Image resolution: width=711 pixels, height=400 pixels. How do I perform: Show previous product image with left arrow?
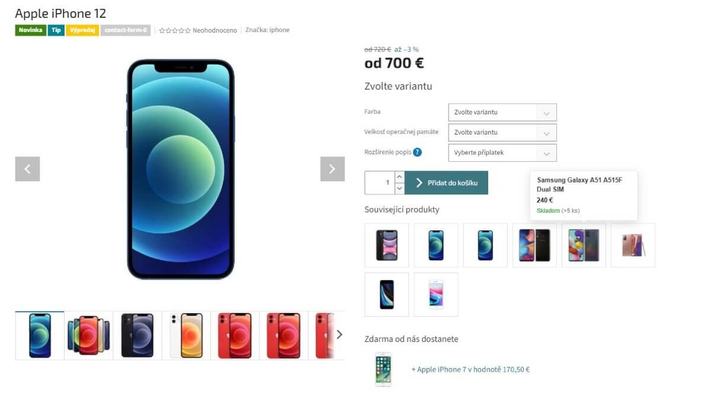point(27,169)
